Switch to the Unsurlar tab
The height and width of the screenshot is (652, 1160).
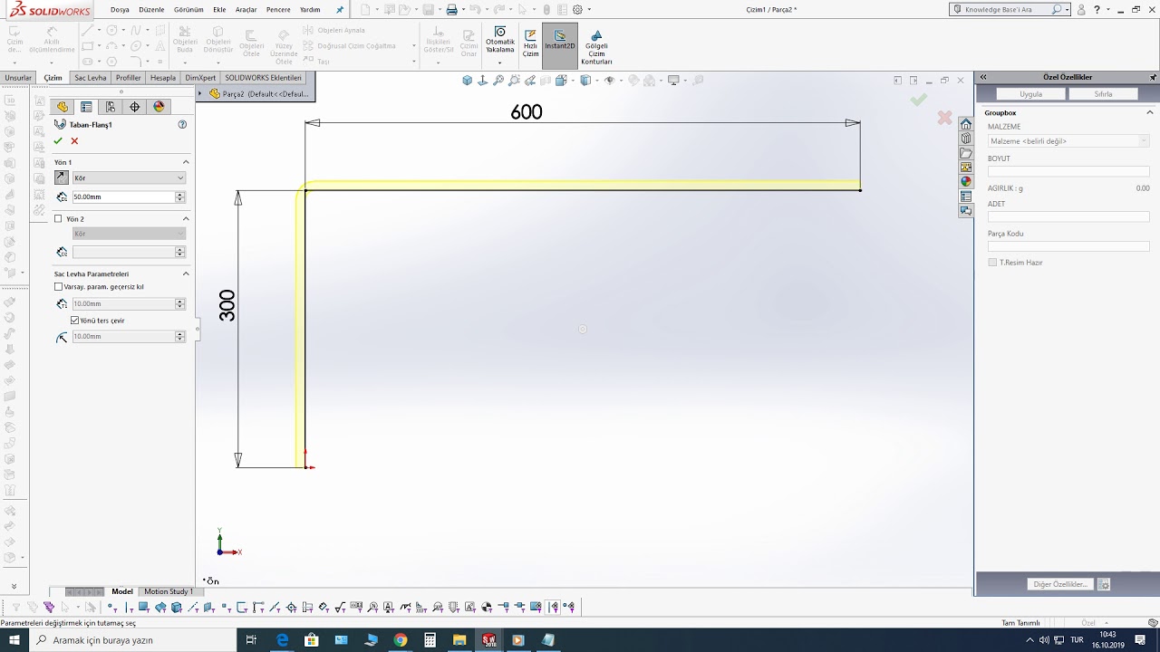coord(18,78)
